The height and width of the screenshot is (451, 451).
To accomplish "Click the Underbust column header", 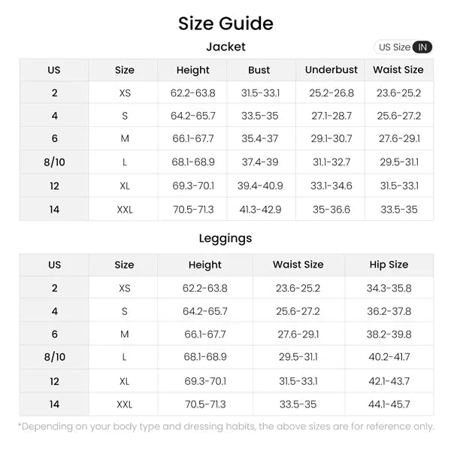I will tap(331, 70).
